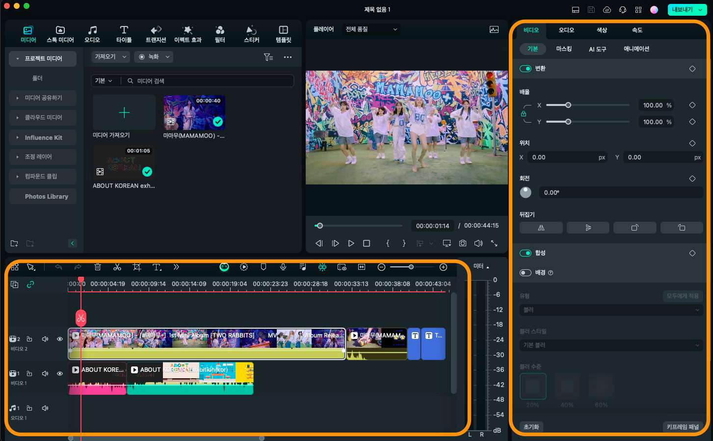The width and height of the screenshot is (713, 441).
Task: Open the 이펙트 효과 effects tab
Action: pyautogui.click(x=188, y=34)
